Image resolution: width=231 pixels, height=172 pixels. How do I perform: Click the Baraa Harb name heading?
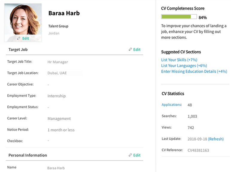[64, 13]
